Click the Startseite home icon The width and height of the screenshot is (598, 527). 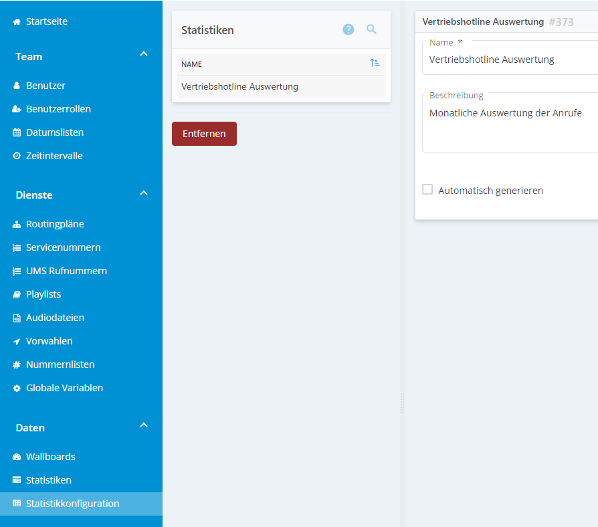(17, 22)
